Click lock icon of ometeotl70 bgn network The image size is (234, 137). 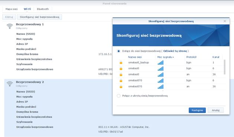121,80
